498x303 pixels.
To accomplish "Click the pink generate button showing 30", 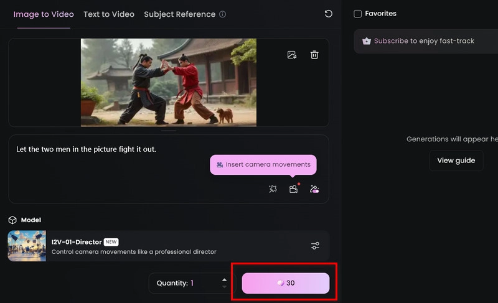I will click(x=286, y=283).
